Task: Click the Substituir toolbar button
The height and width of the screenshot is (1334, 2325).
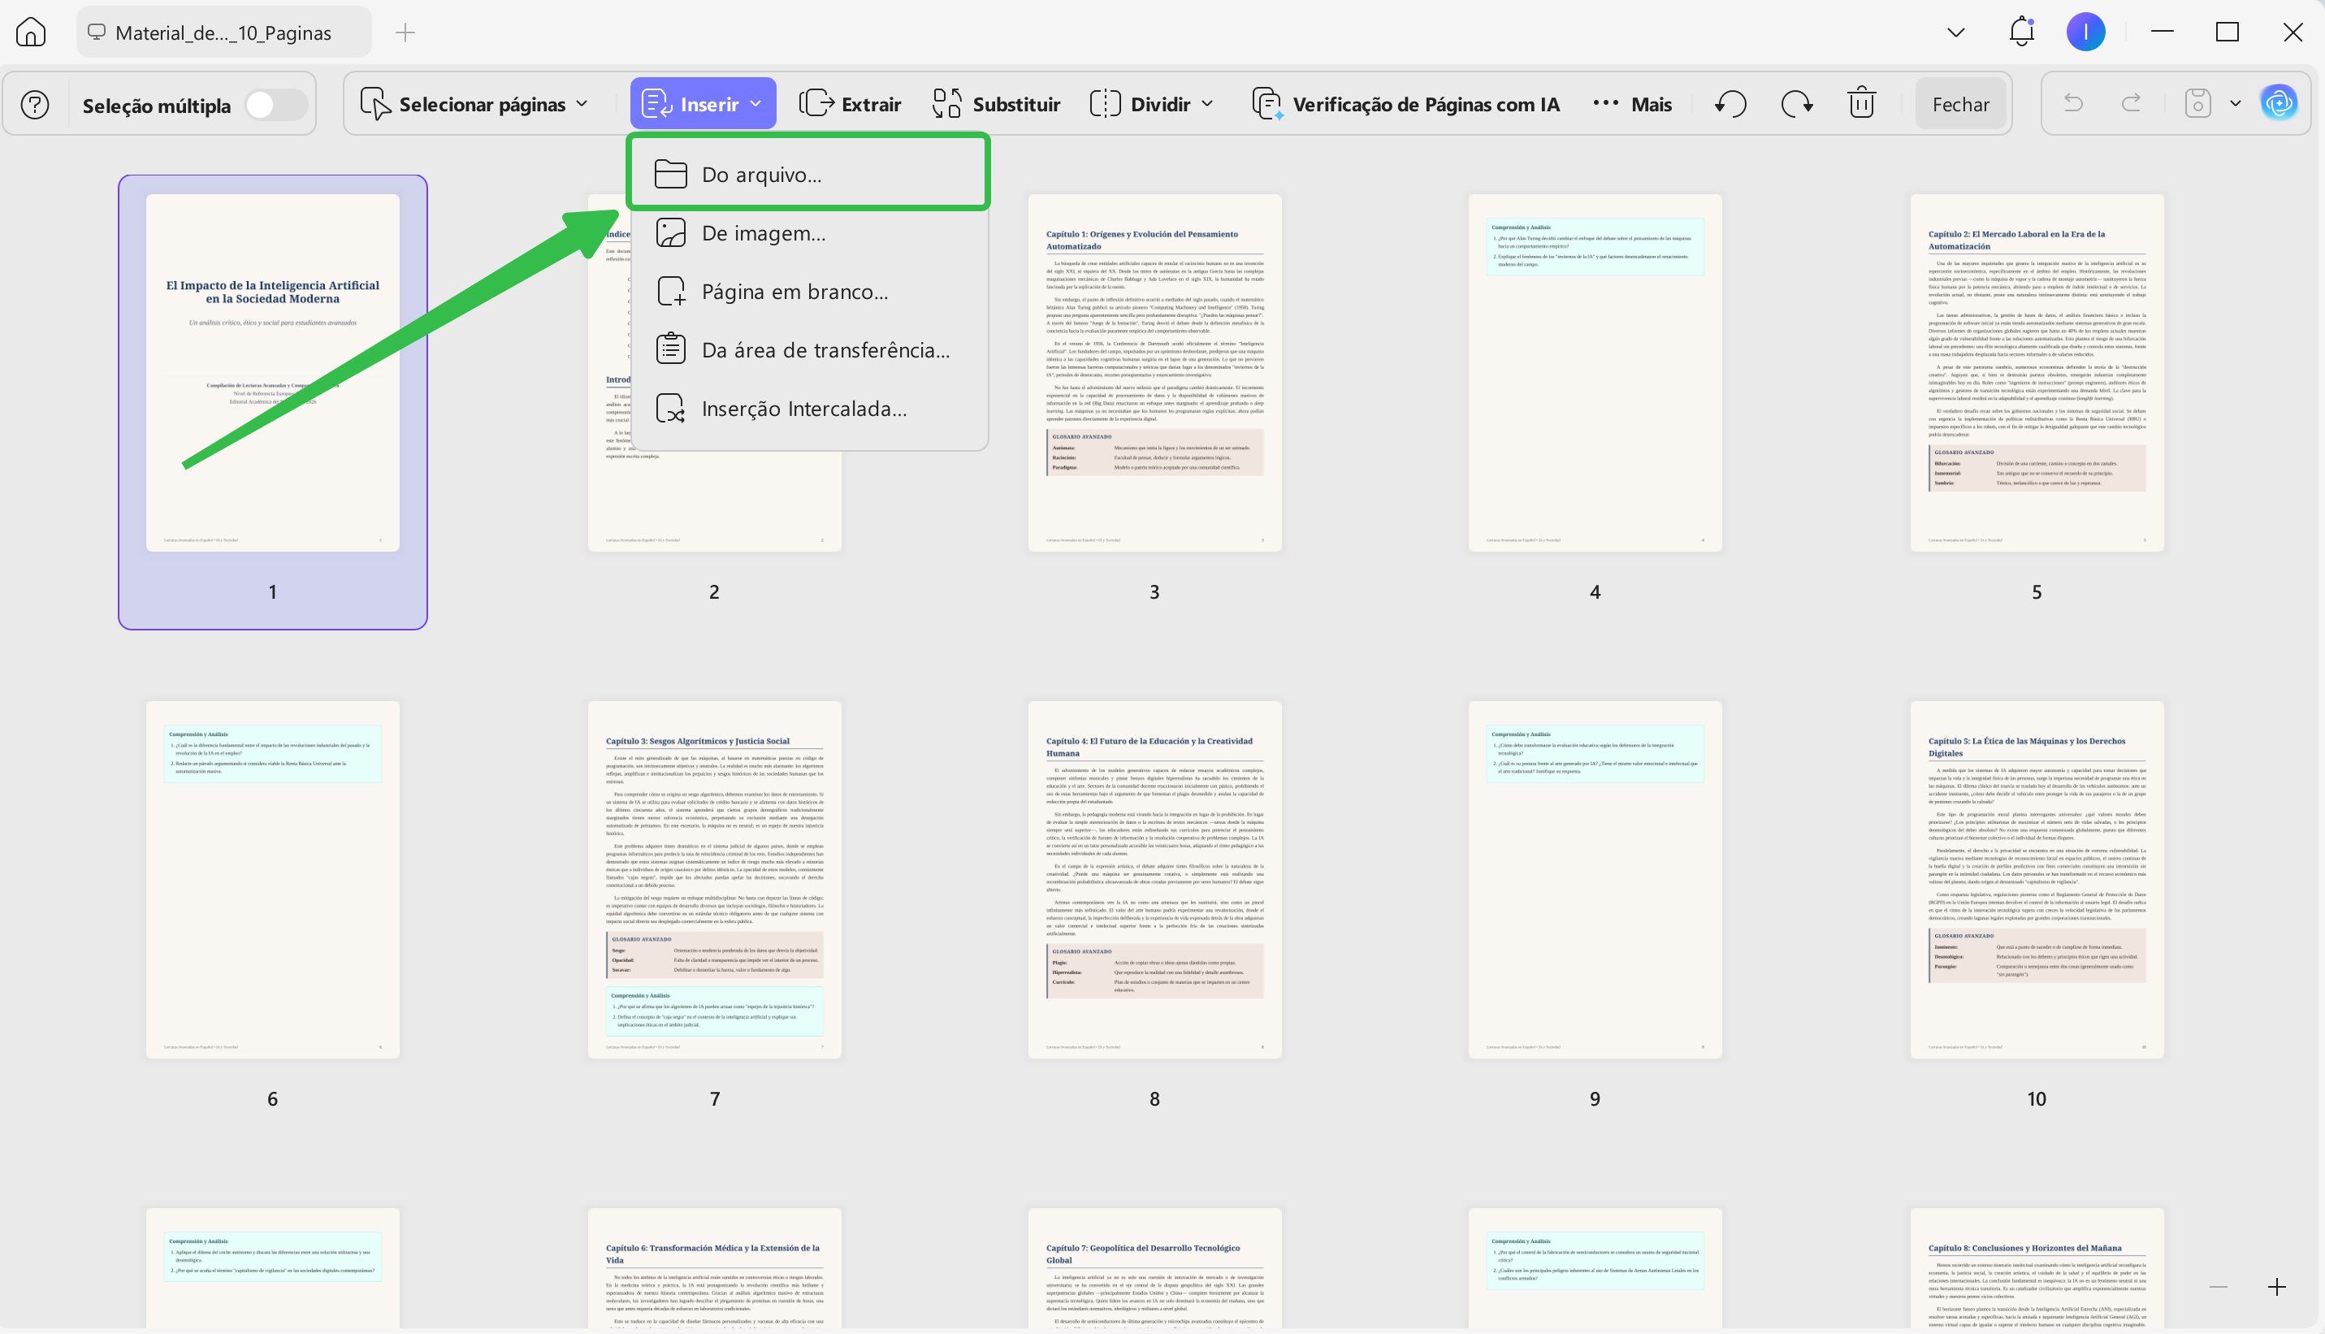Action: click(x=996, y=103)
